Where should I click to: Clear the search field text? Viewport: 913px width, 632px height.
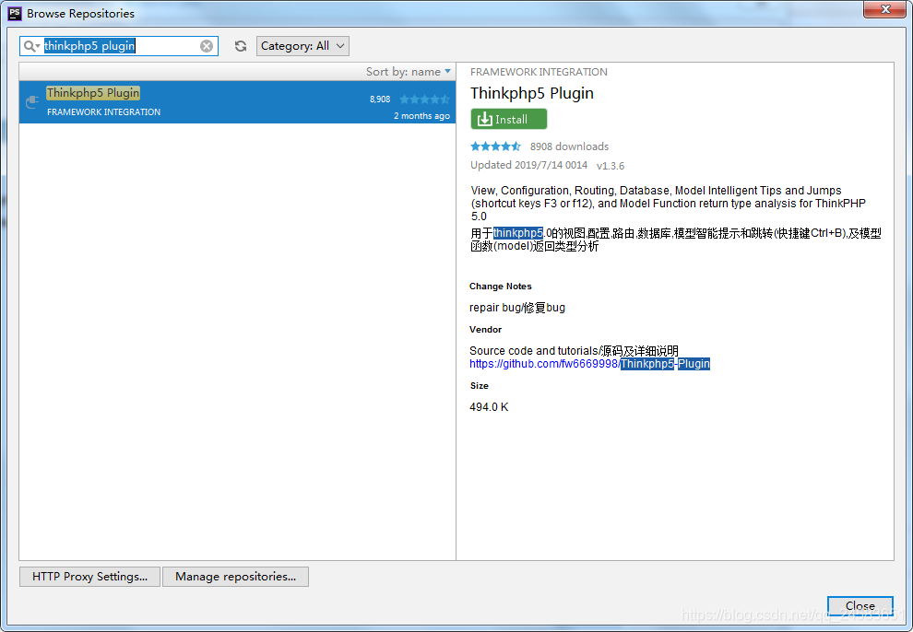207,46
